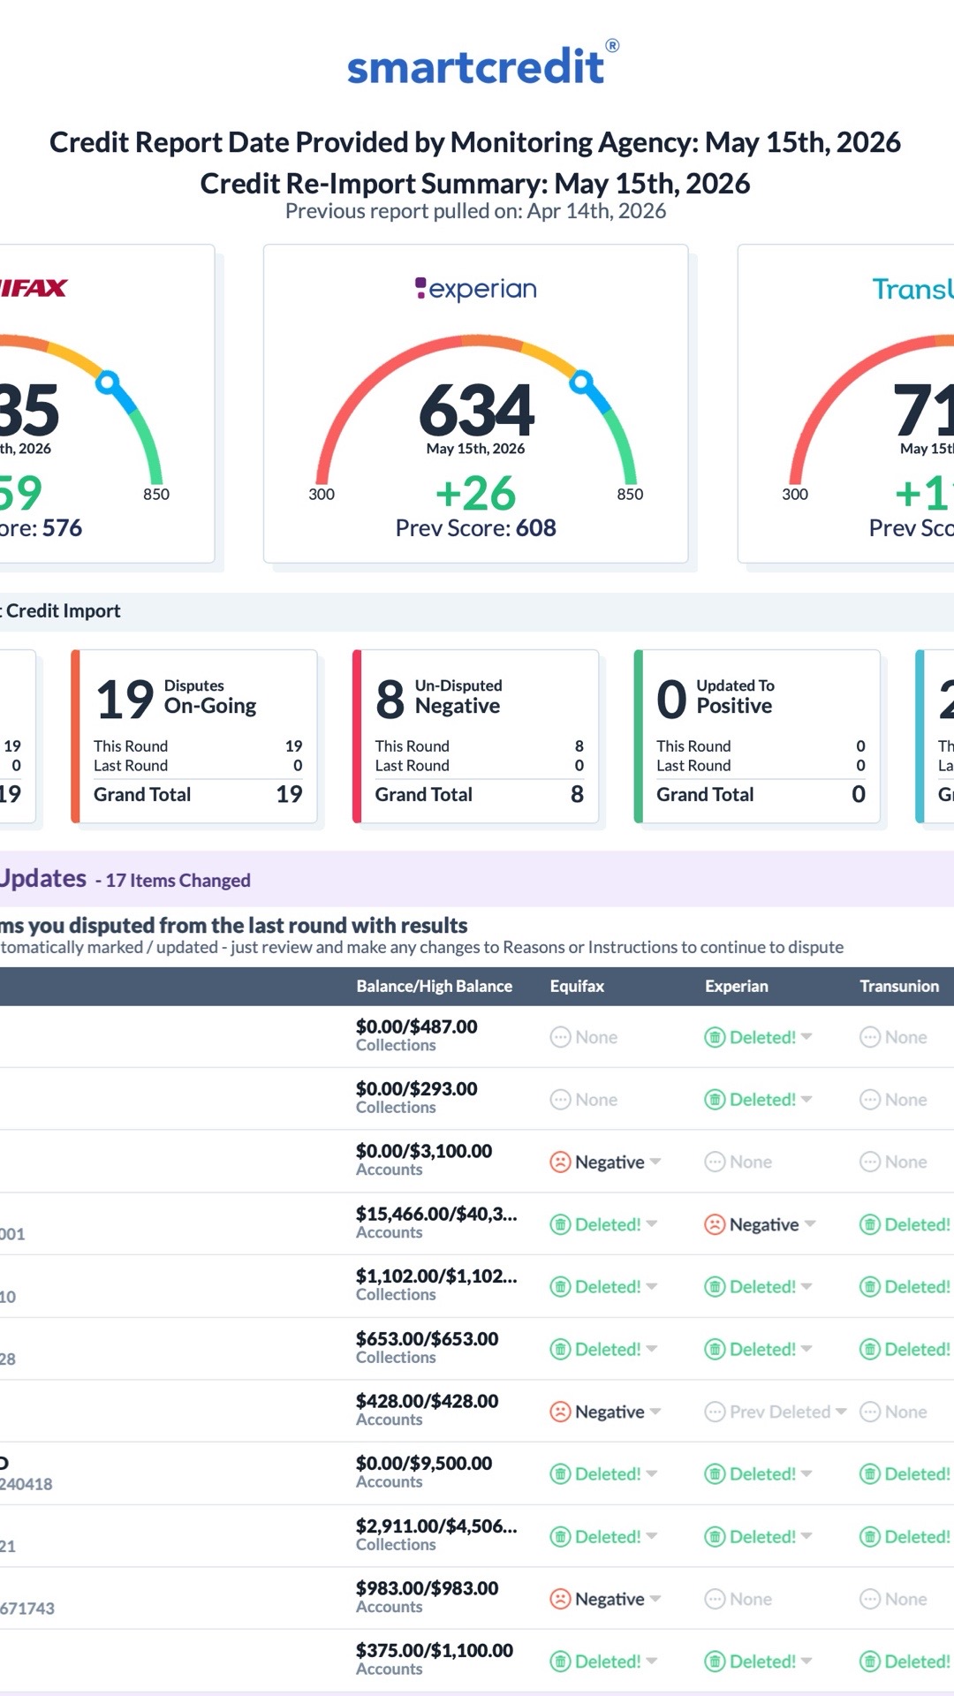This screenshot has width=954, height=1696.
Task: Click Transunion trash icon in $653.00 row
Action: point(870,1349)
